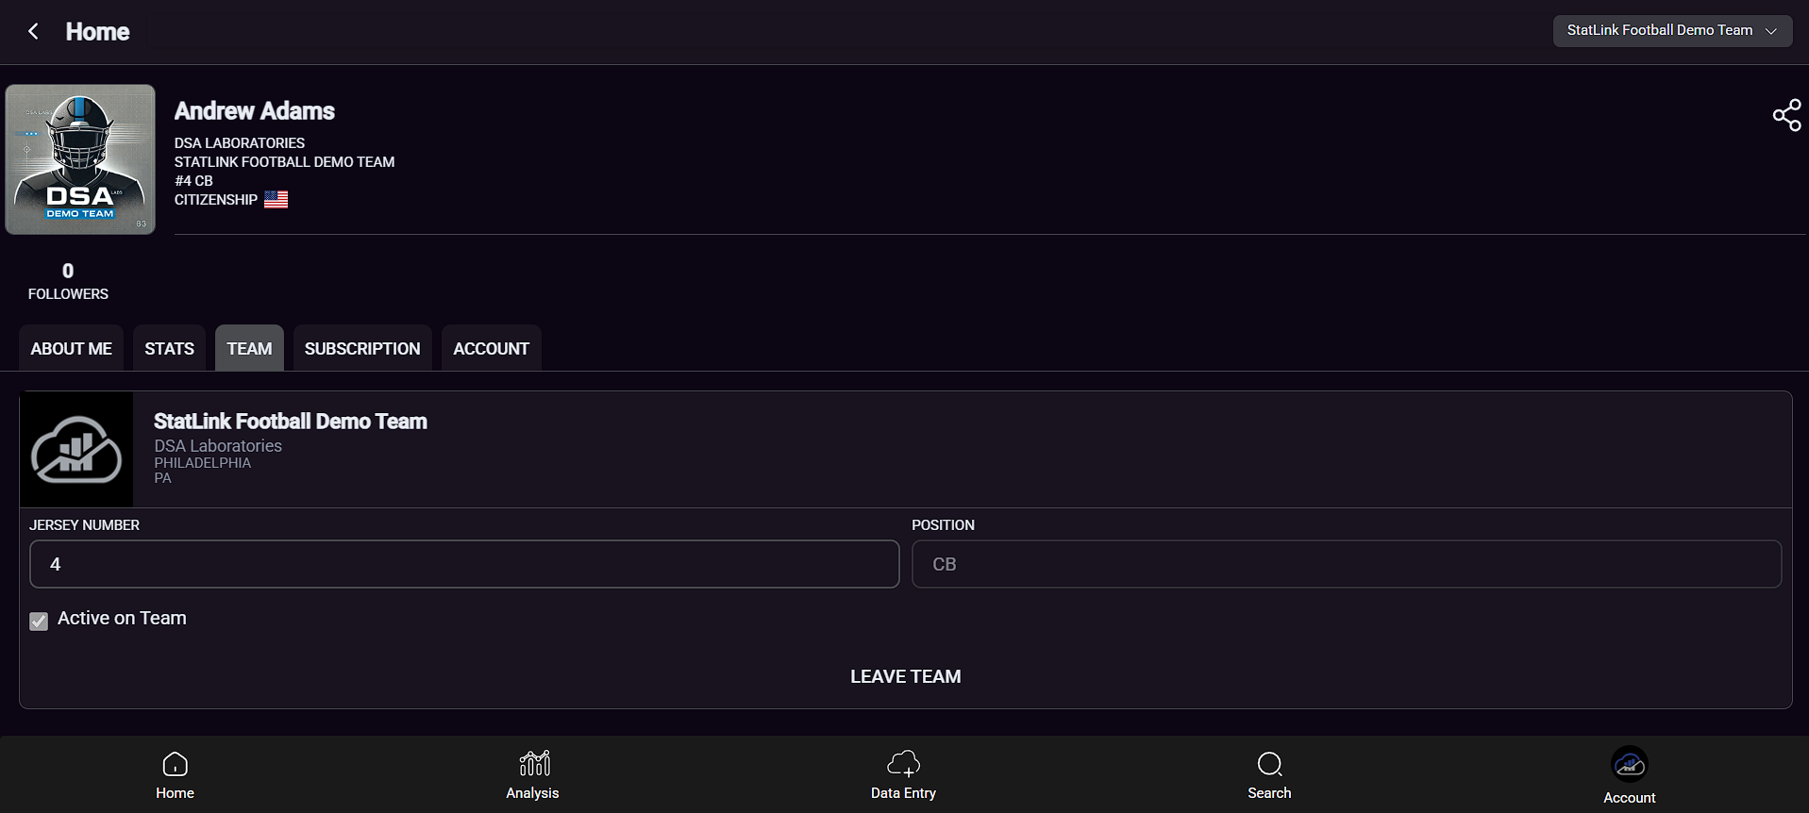Open the Account avatar icon
The height and width of the screenshot is (813, 1809).
pyautogui.click(x=1630, y=764)
